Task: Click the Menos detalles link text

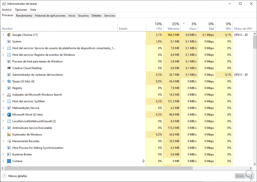Action: coord(18,176)
